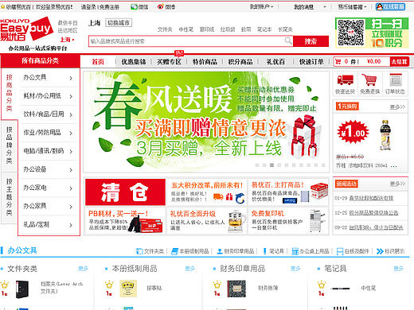Screen dimensions: 414x310
Task: Expand the 作业/劳防用品 category arrow
Action: (x=71, y=133)
